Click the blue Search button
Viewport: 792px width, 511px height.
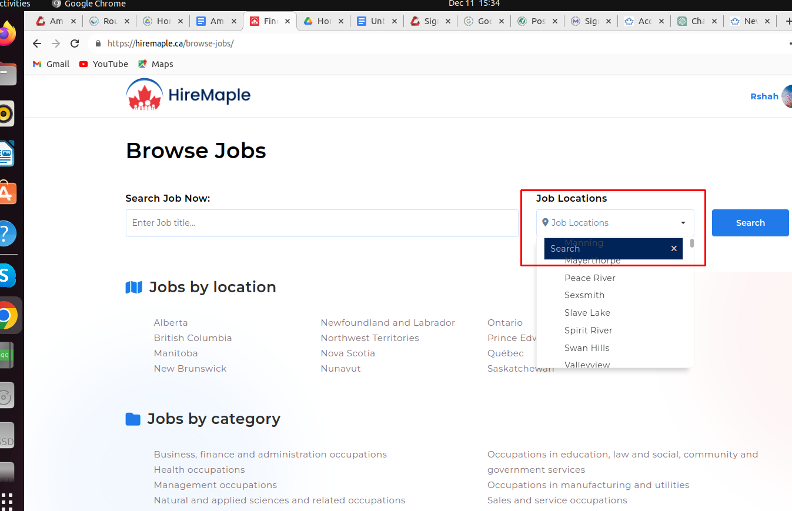tap(750, 223)
